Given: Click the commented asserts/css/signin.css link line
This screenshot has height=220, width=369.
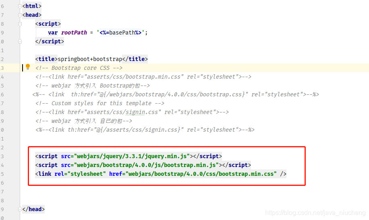Looking at the screenshot, I should pos(132,112).
